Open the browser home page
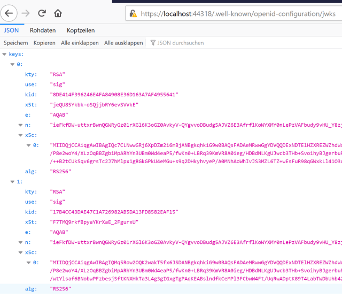This screenshot has width=342, height=307. [58, 13]
